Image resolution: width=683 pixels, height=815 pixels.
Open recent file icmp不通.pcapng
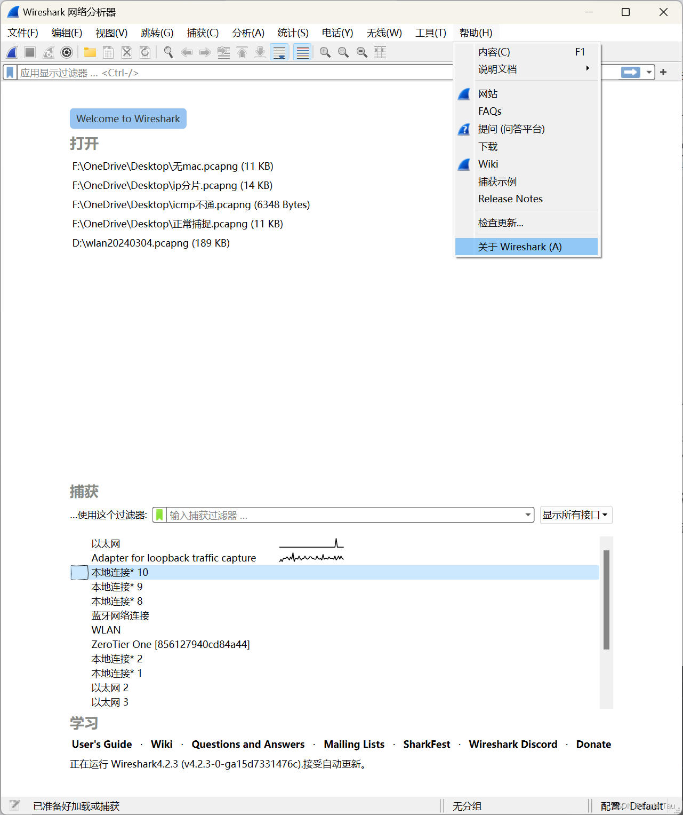(191, 204)
